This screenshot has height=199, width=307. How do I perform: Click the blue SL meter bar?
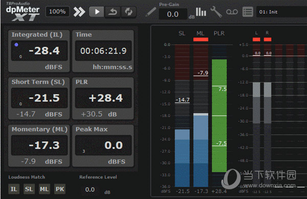[x=182, y=158]
